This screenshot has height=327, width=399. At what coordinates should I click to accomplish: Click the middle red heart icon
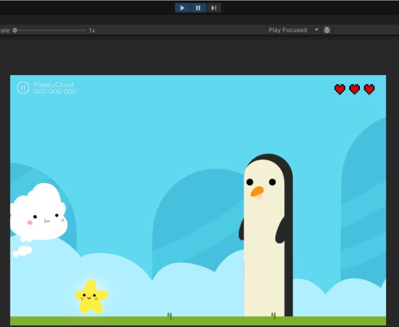click(354, 89)
